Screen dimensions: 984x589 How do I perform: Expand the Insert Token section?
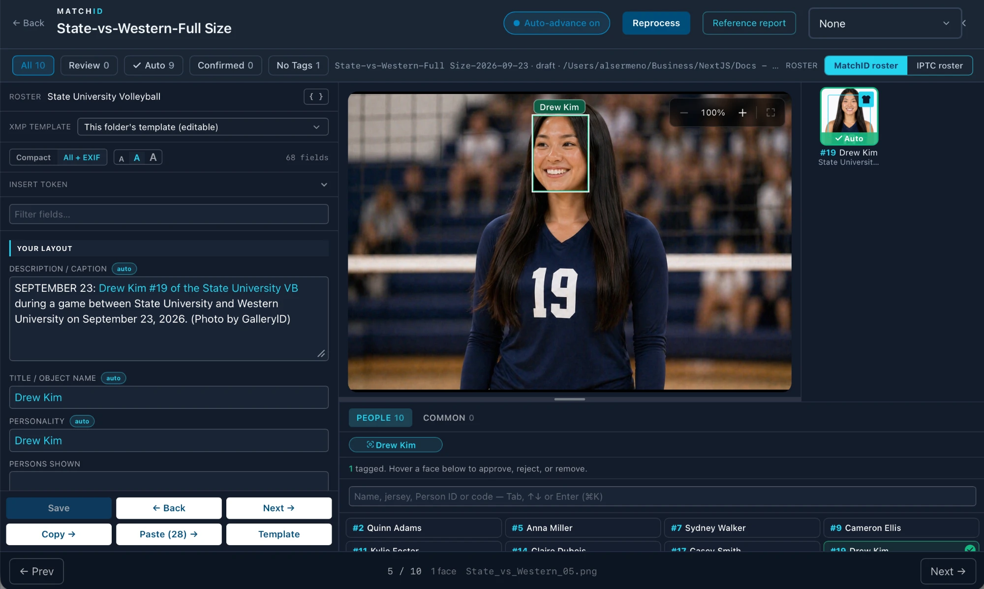point(169,185)
